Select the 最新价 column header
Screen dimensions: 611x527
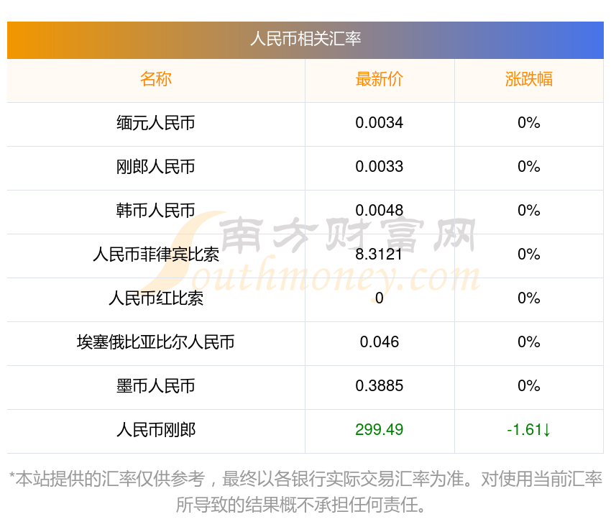pos(380,79)
